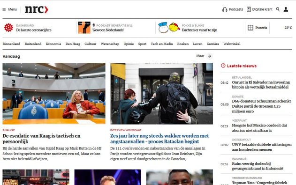Open the Den Haag section
The height and width of the screenshot is (185, 296).
pyautogui.click(x=73, y=44)
